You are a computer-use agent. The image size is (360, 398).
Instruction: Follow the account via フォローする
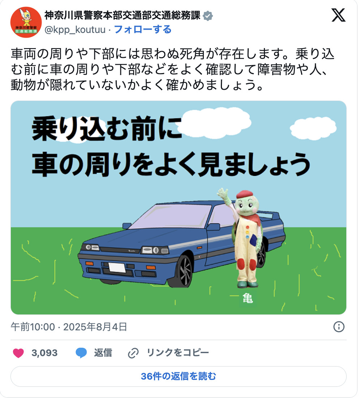143,29
